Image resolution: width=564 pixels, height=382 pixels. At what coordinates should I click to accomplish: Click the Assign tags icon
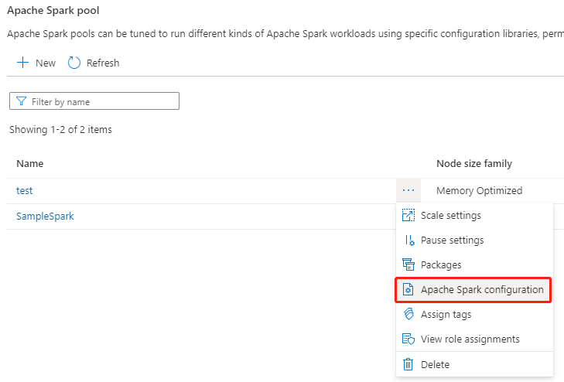coord(409,314)
